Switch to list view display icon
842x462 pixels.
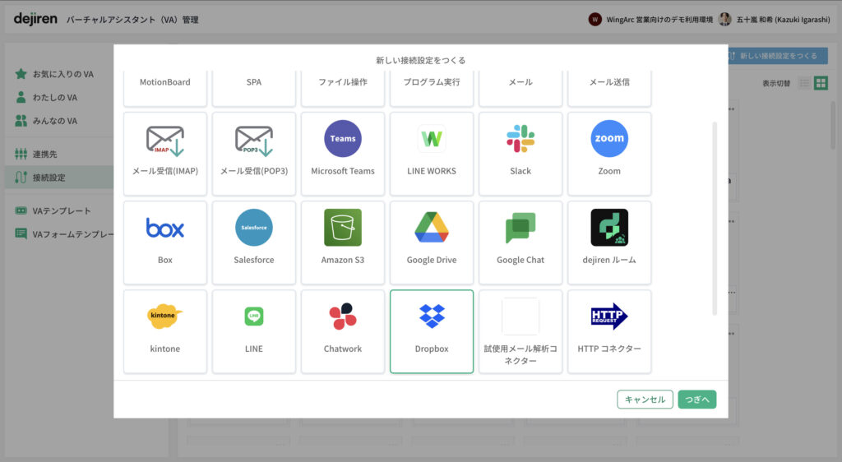pos(804,83)
